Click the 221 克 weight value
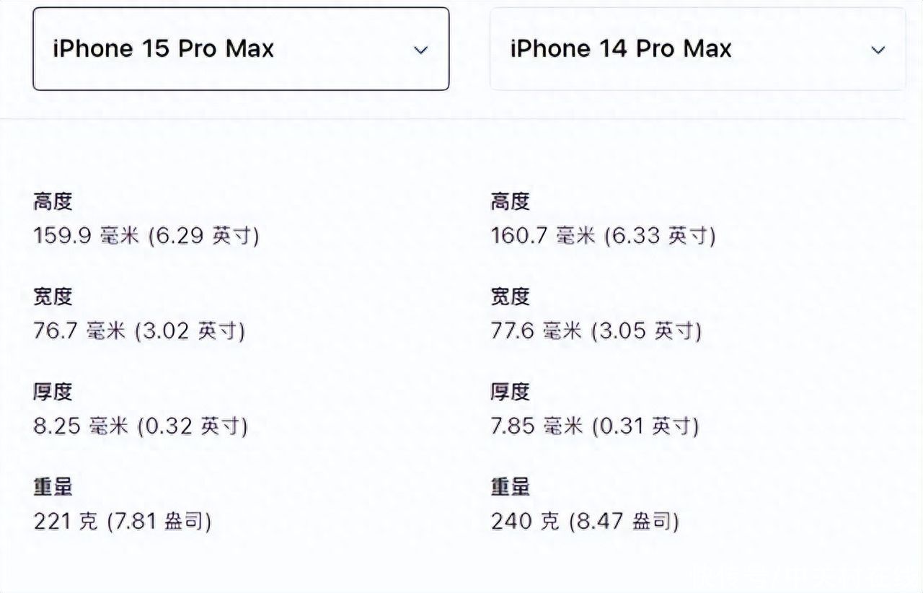Image resolution: width=923 pixels, height=593 pixels. 123,522
